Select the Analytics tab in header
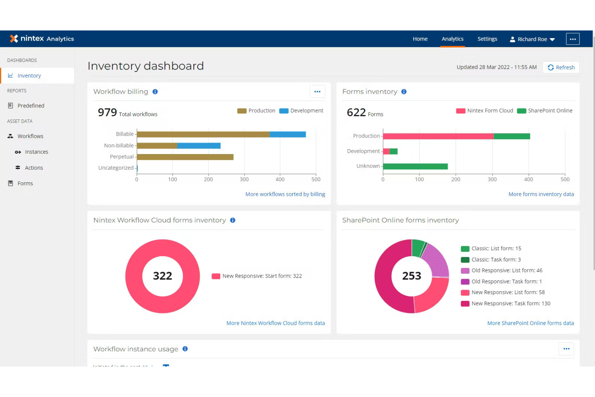 pos(453,39)
